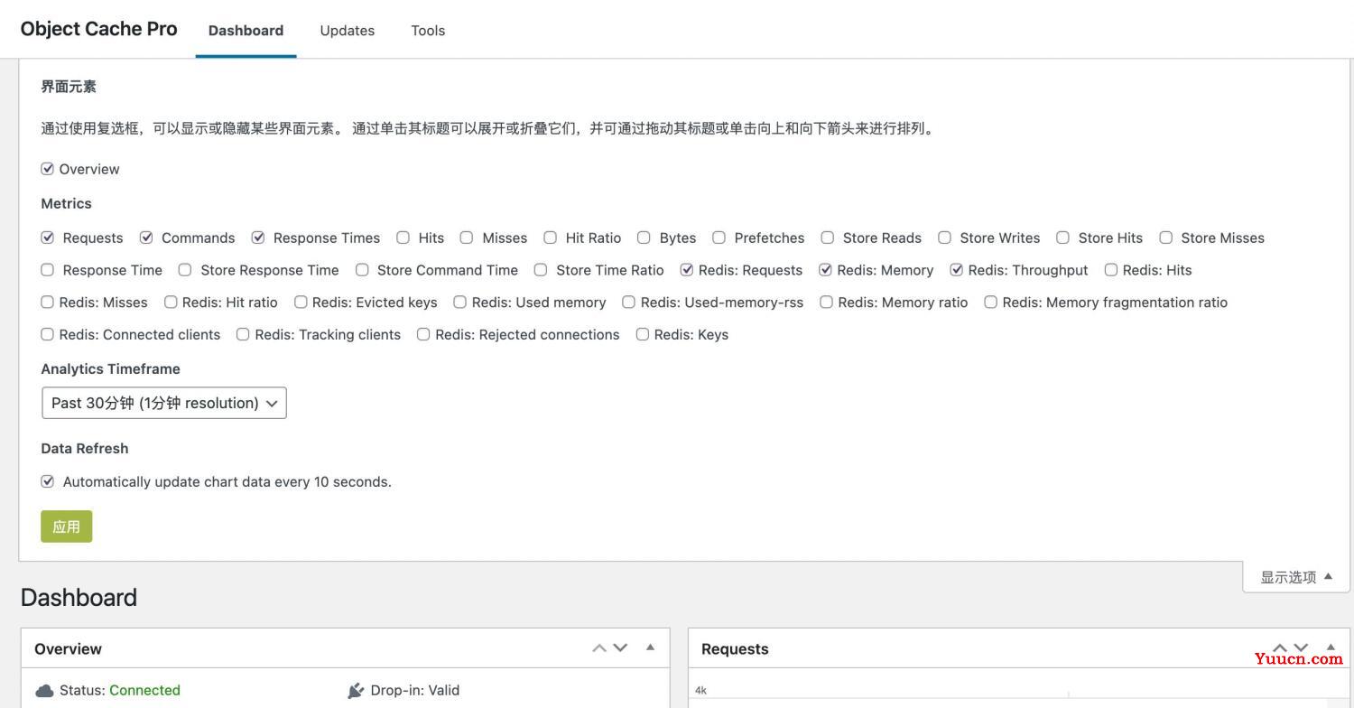
Task: Check the Redis: Misses checkbox
Action: pyautogui.click(x=48, y=303)
